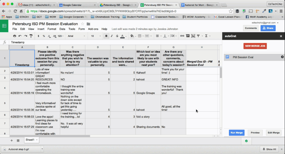Image resolution: width=285 pixels, height=154 pixels.
Task: Click the browser Home icon
Action: pos(21,11)
